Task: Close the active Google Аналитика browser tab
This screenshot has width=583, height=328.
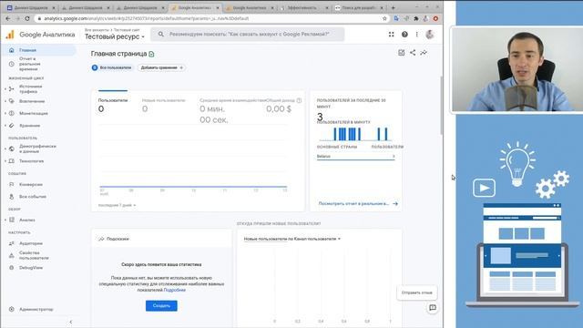Action: tap(218, 7)
